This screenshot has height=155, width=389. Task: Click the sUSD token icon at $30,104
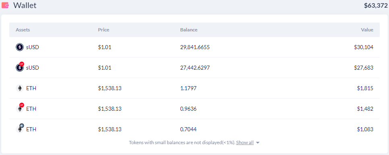pyautogui.click(x=20, y=47)
